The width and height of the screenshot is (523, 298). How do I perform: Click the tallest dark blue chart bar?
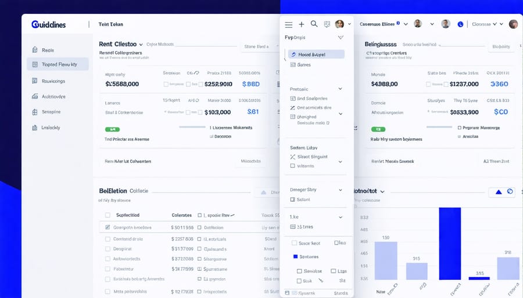click(x=450, y=244)
